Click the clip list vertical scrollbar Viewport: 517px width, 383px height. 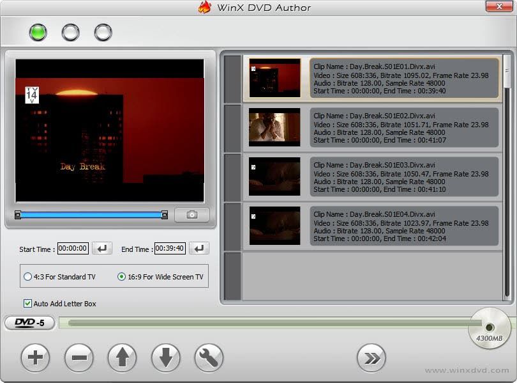tap(507, 178)
